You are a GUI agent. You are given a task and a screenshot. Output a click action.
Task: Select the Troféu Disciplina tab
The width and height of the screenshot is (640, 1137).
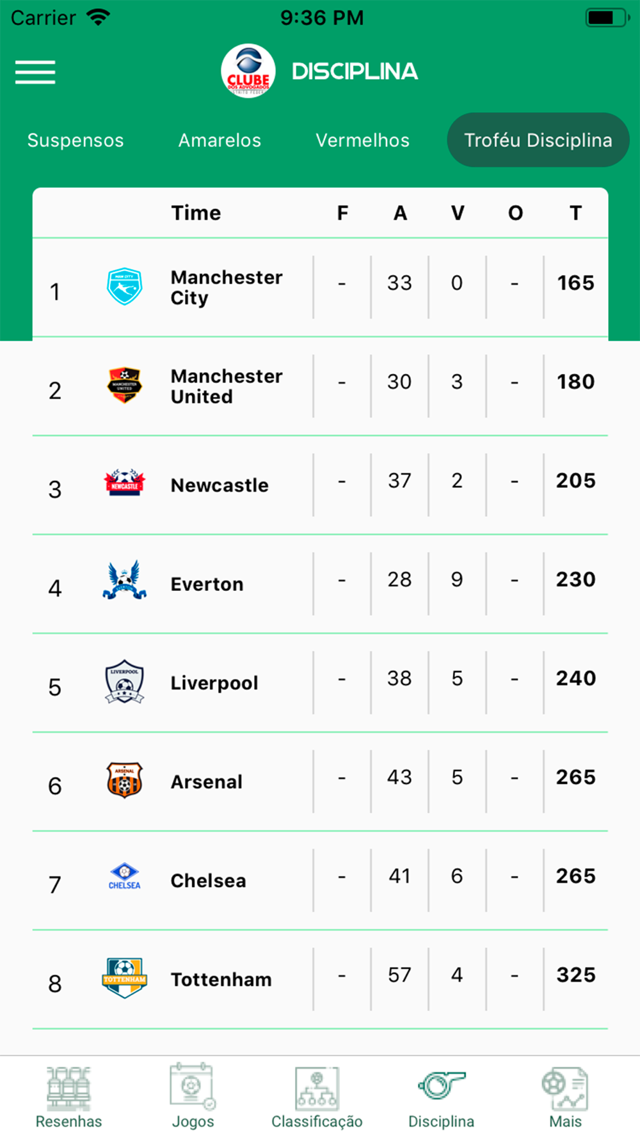click(538, 141)
